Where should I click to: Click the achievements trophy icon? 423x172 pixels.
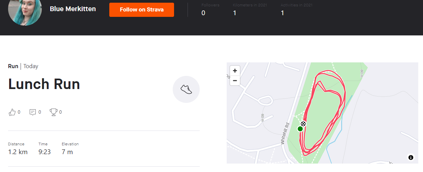(54, 112)
